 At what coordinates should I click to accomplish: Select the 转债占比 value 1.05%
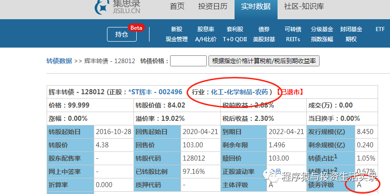pos(366,158)
